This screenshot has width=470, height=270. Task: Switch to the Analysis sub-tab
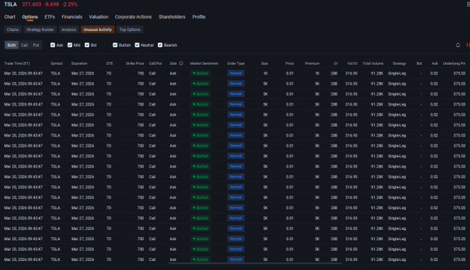tap(69, 29)
